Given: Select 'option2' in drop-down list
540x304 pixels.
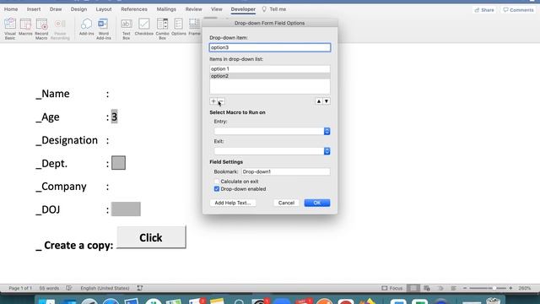Looking at the screenshot, I should [270, 76].
